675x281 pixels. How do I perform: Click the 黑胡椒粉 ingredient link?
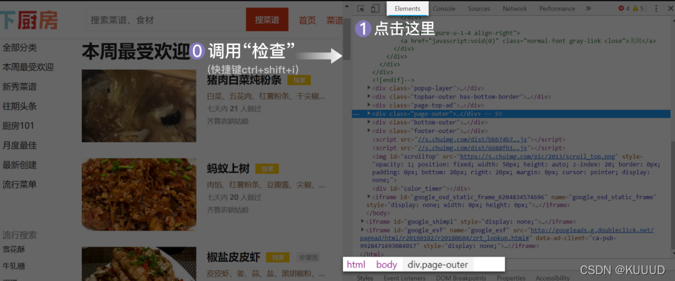click(296, 274)
